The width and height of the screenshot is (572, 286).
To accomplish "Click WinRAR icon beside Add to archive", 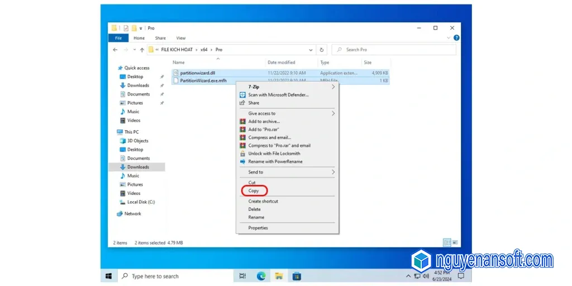I will pyautogui.click(x=242, y=121).
